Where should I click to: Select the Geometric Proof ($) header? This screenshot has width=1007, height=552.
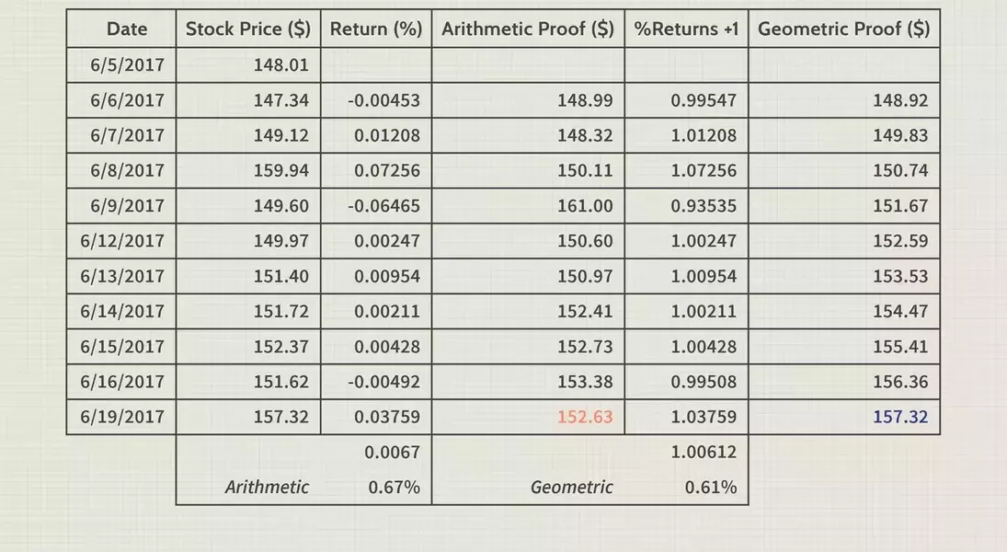point(843,29)
